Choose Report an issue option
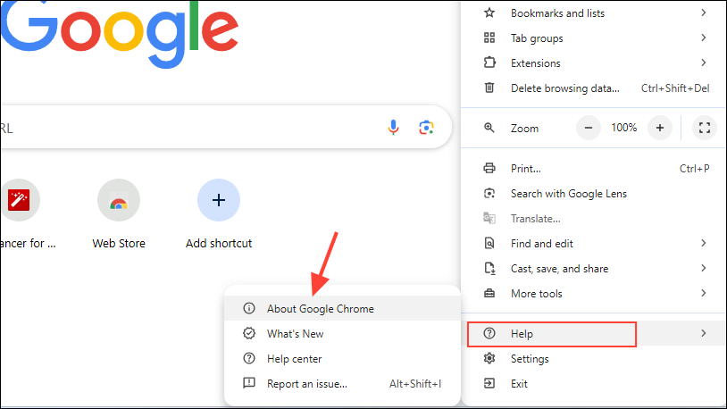Image resolution: width=727 pixels, height=409 pixels. (306, 384)
